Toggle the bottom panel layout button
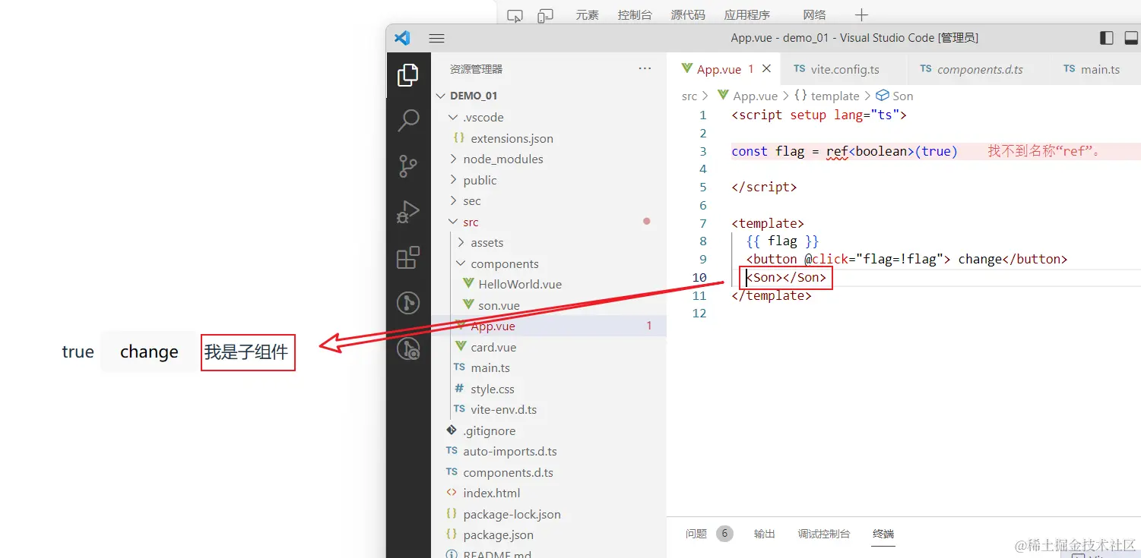 pyautogui.click(x=1130, y=38)
